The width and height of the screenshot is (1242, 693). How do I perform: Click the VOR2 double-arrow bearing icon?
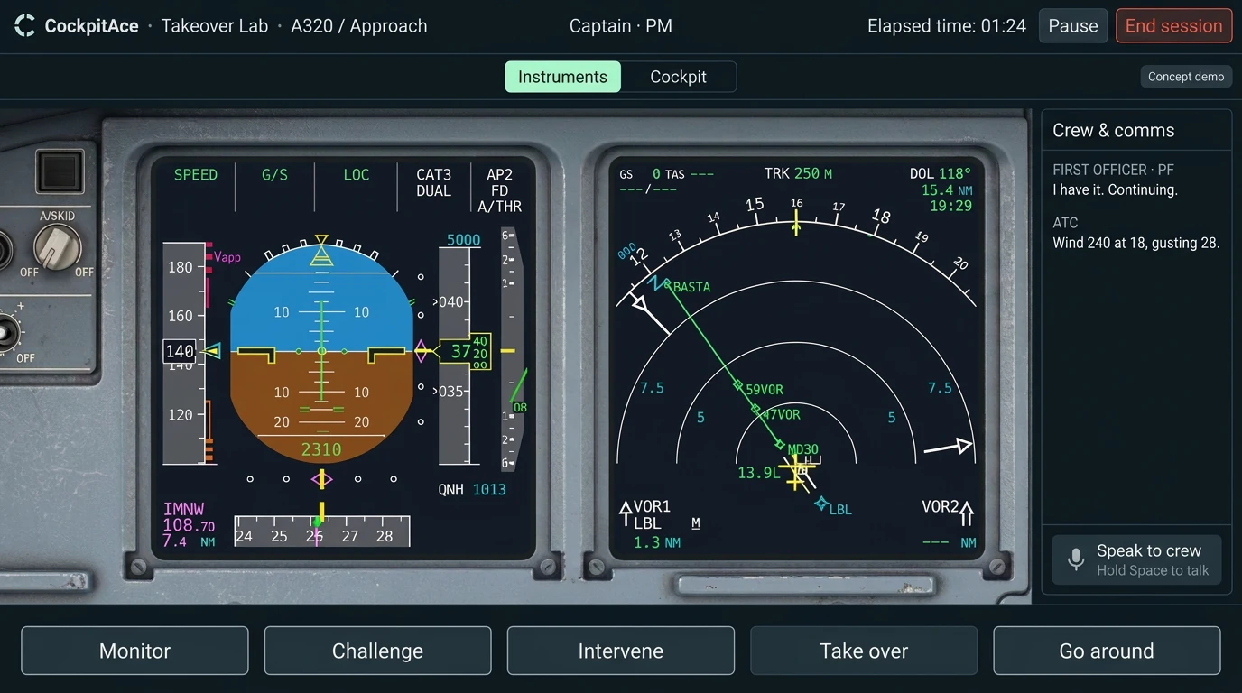(967, 513)
